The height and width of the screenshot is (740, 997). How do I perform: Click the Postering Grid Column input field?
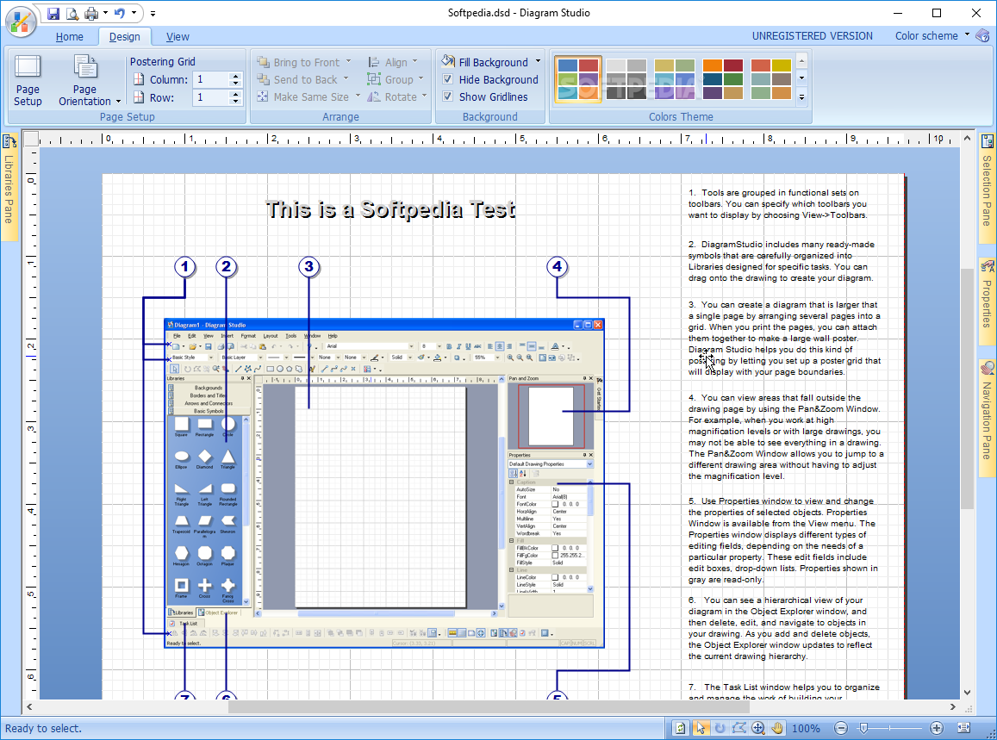tap(211, 79)
